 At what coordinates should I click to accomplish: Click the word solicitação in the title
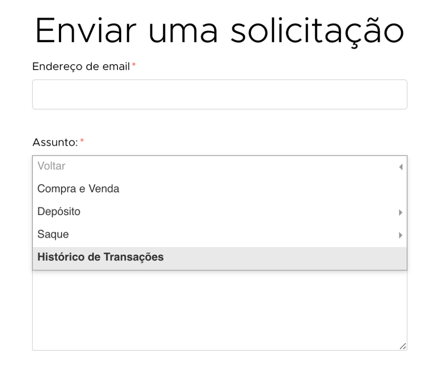pyautogui.click(x=318, y=31)
